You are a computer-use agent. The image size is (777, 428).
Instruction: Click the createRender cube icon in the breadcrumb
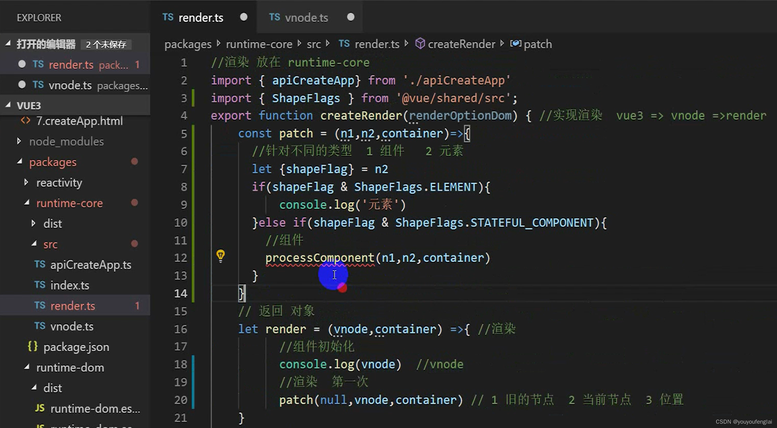tap(420, 44)
